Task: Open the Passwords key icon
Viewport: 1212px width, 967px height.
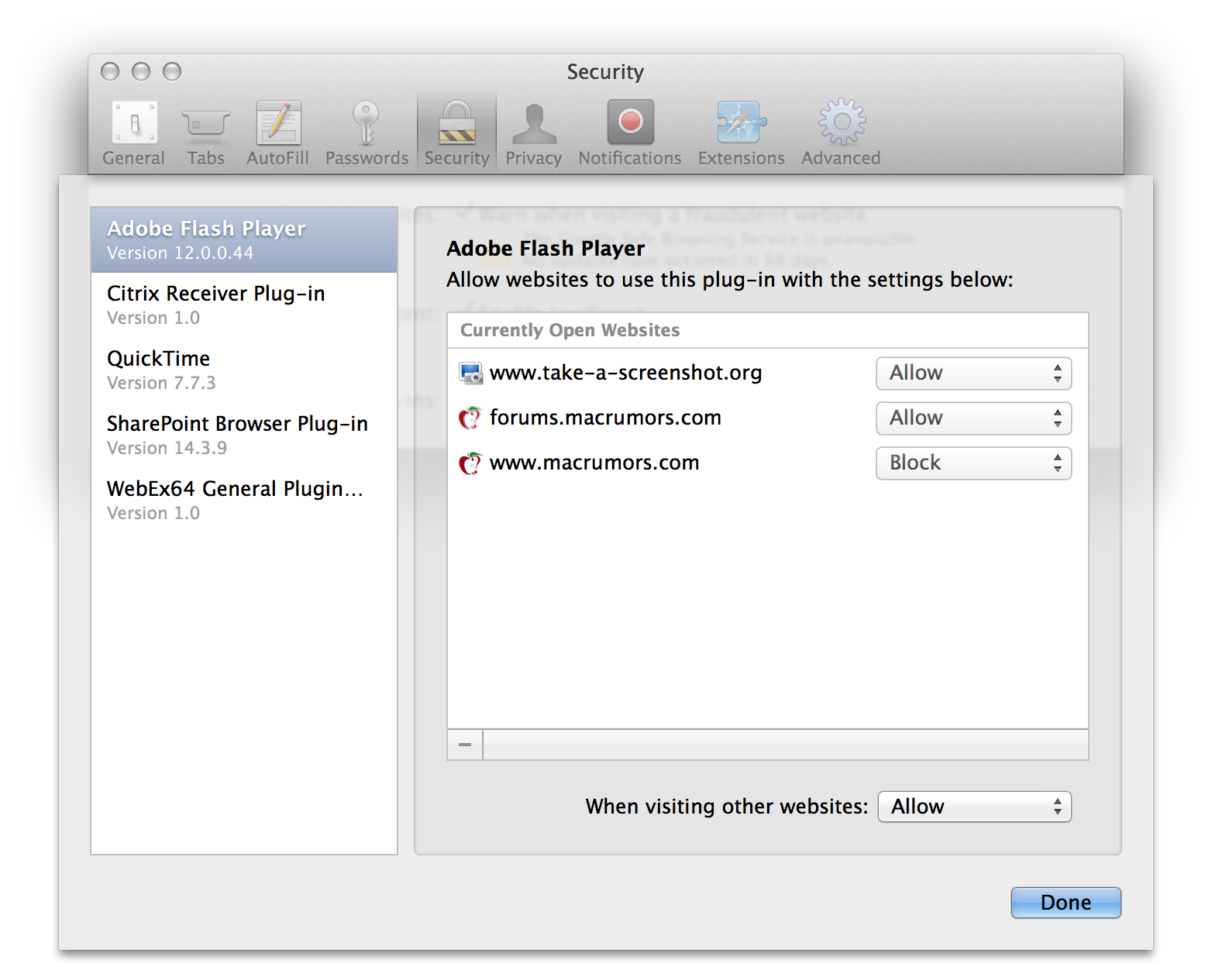Action: tap(366, 122)
